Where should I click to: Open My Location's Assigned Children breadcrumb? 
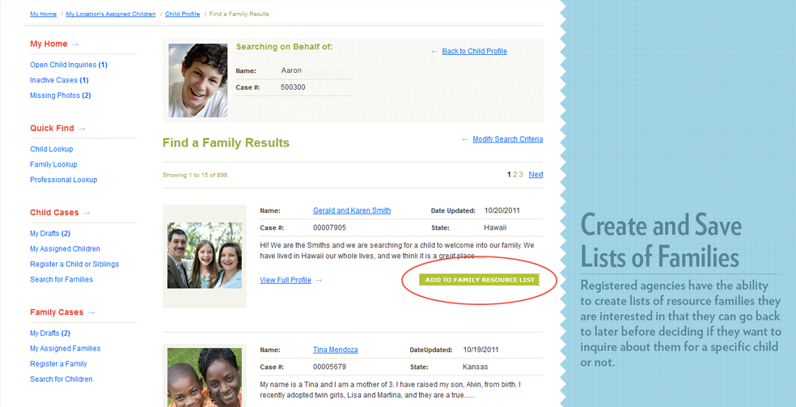111,14
